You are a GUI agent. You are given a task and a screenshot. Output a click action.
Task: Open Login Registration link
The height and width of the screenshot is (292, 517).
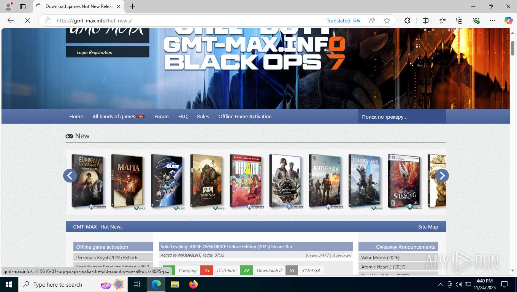[x=95, y=52]
